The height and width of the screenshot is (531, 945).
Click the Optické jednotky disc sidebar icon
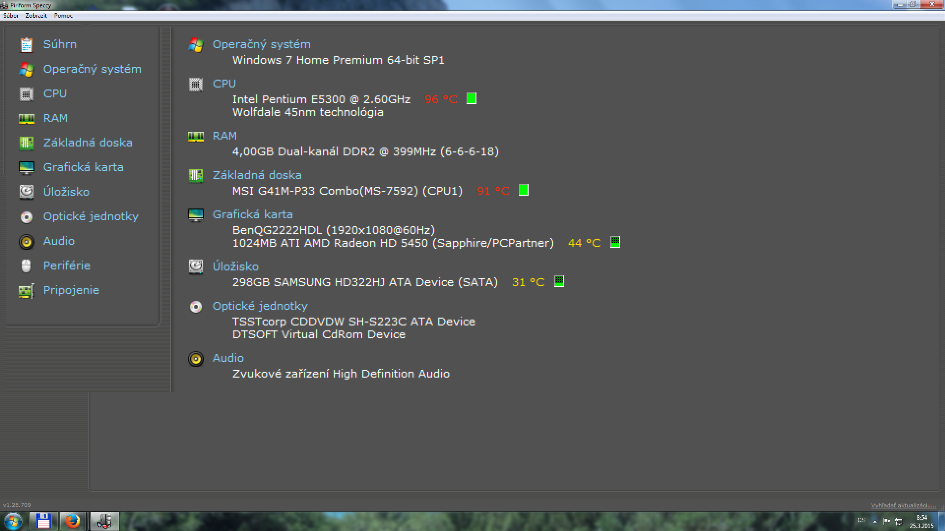pyautogui.click(x=27, y=217)
